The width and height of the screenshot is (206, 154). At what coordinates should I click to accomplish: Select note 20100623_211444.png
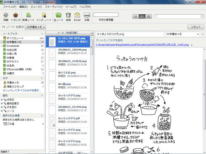[68, 111]
